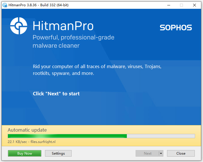Image resolution: width=203 pixels, height=162 pixels.
Task: Open the Settings dialog
Action: [58, 153]
